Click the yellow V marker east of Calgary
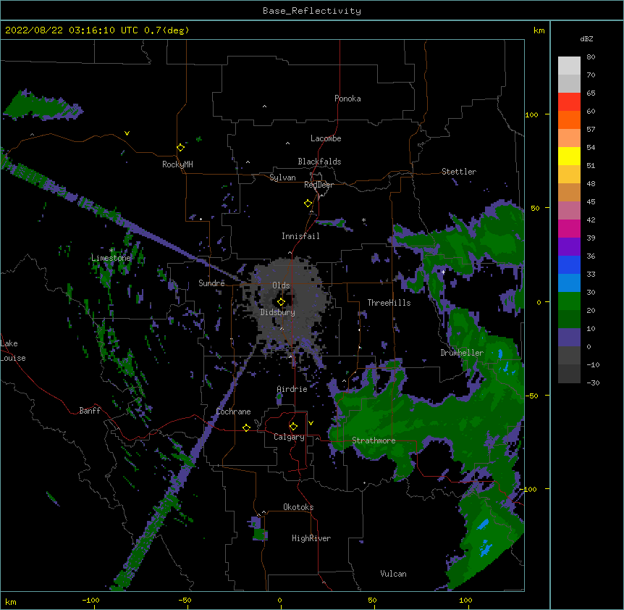The image size is (624, 610). pyautogui.click(x=311, y=423)
